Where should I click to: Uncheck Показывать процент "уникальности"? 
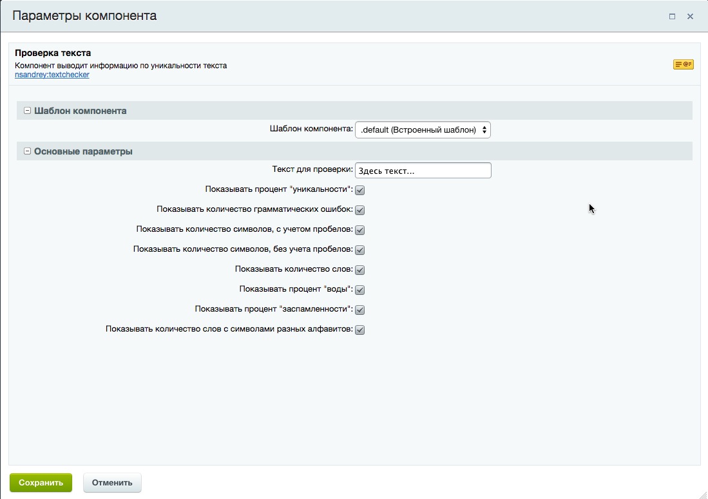360,190
